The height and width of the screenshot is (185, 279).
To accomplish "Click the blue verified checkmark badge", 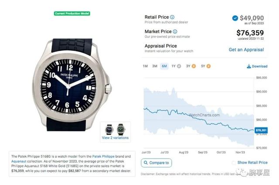I will click(x=235, y=18).
